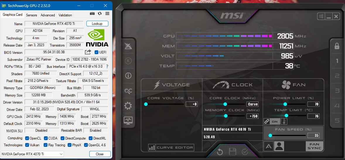Switch to the Advanced tab
This screenshot has width=345, height=160.
click(x=48, y=15)
